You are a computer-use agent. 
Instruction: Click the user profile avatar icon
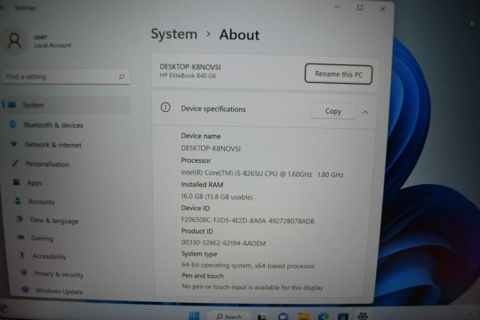[14, 41]
